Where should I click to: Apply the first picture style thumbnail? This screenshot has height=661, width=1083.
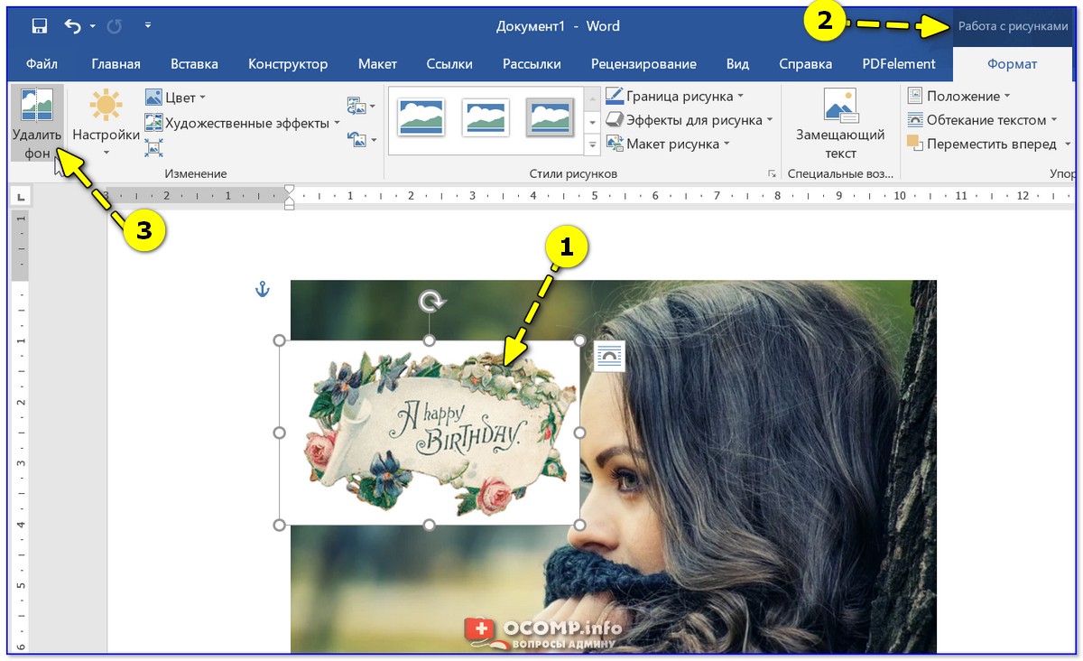point(421,117)
